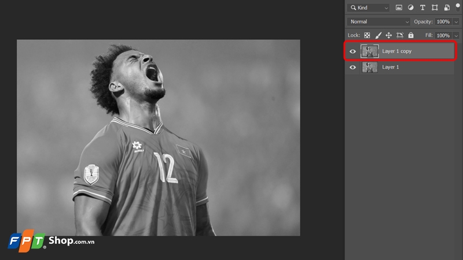Filter layers by shape layer icon
The width and height of the screenshot is (463, 260).
[x=435, y=8]
